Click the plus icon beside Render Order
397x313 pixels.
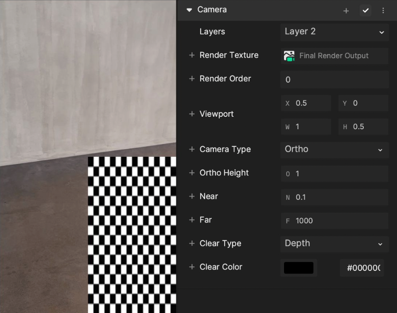point(191,79)
